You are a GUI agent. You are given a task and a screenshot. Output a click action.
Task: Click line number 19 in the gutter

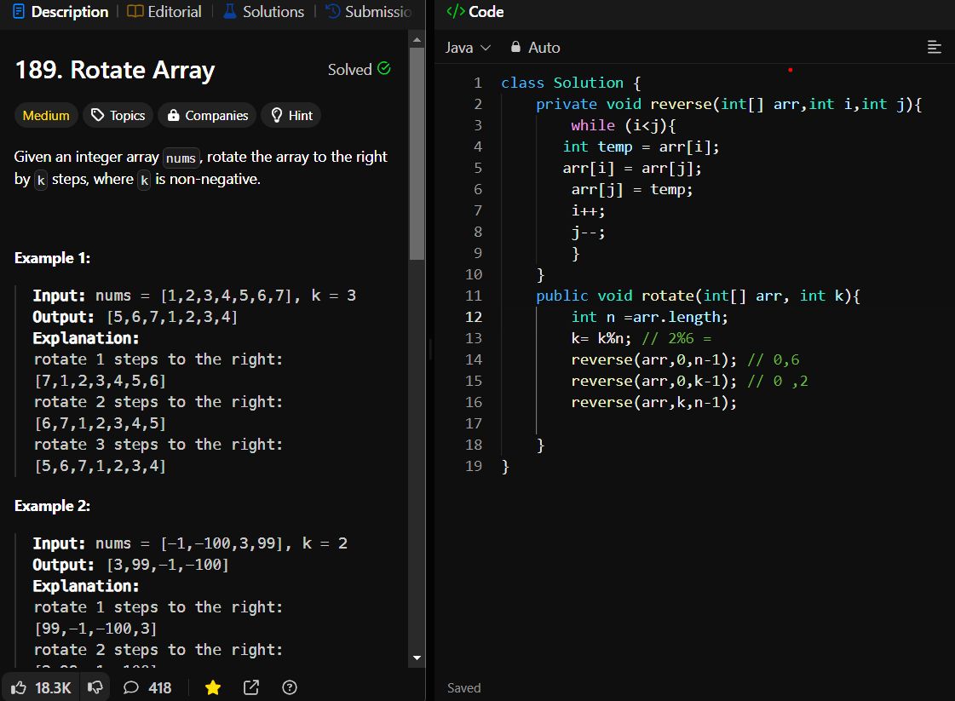pyautogui.click(x=474, y=467)
